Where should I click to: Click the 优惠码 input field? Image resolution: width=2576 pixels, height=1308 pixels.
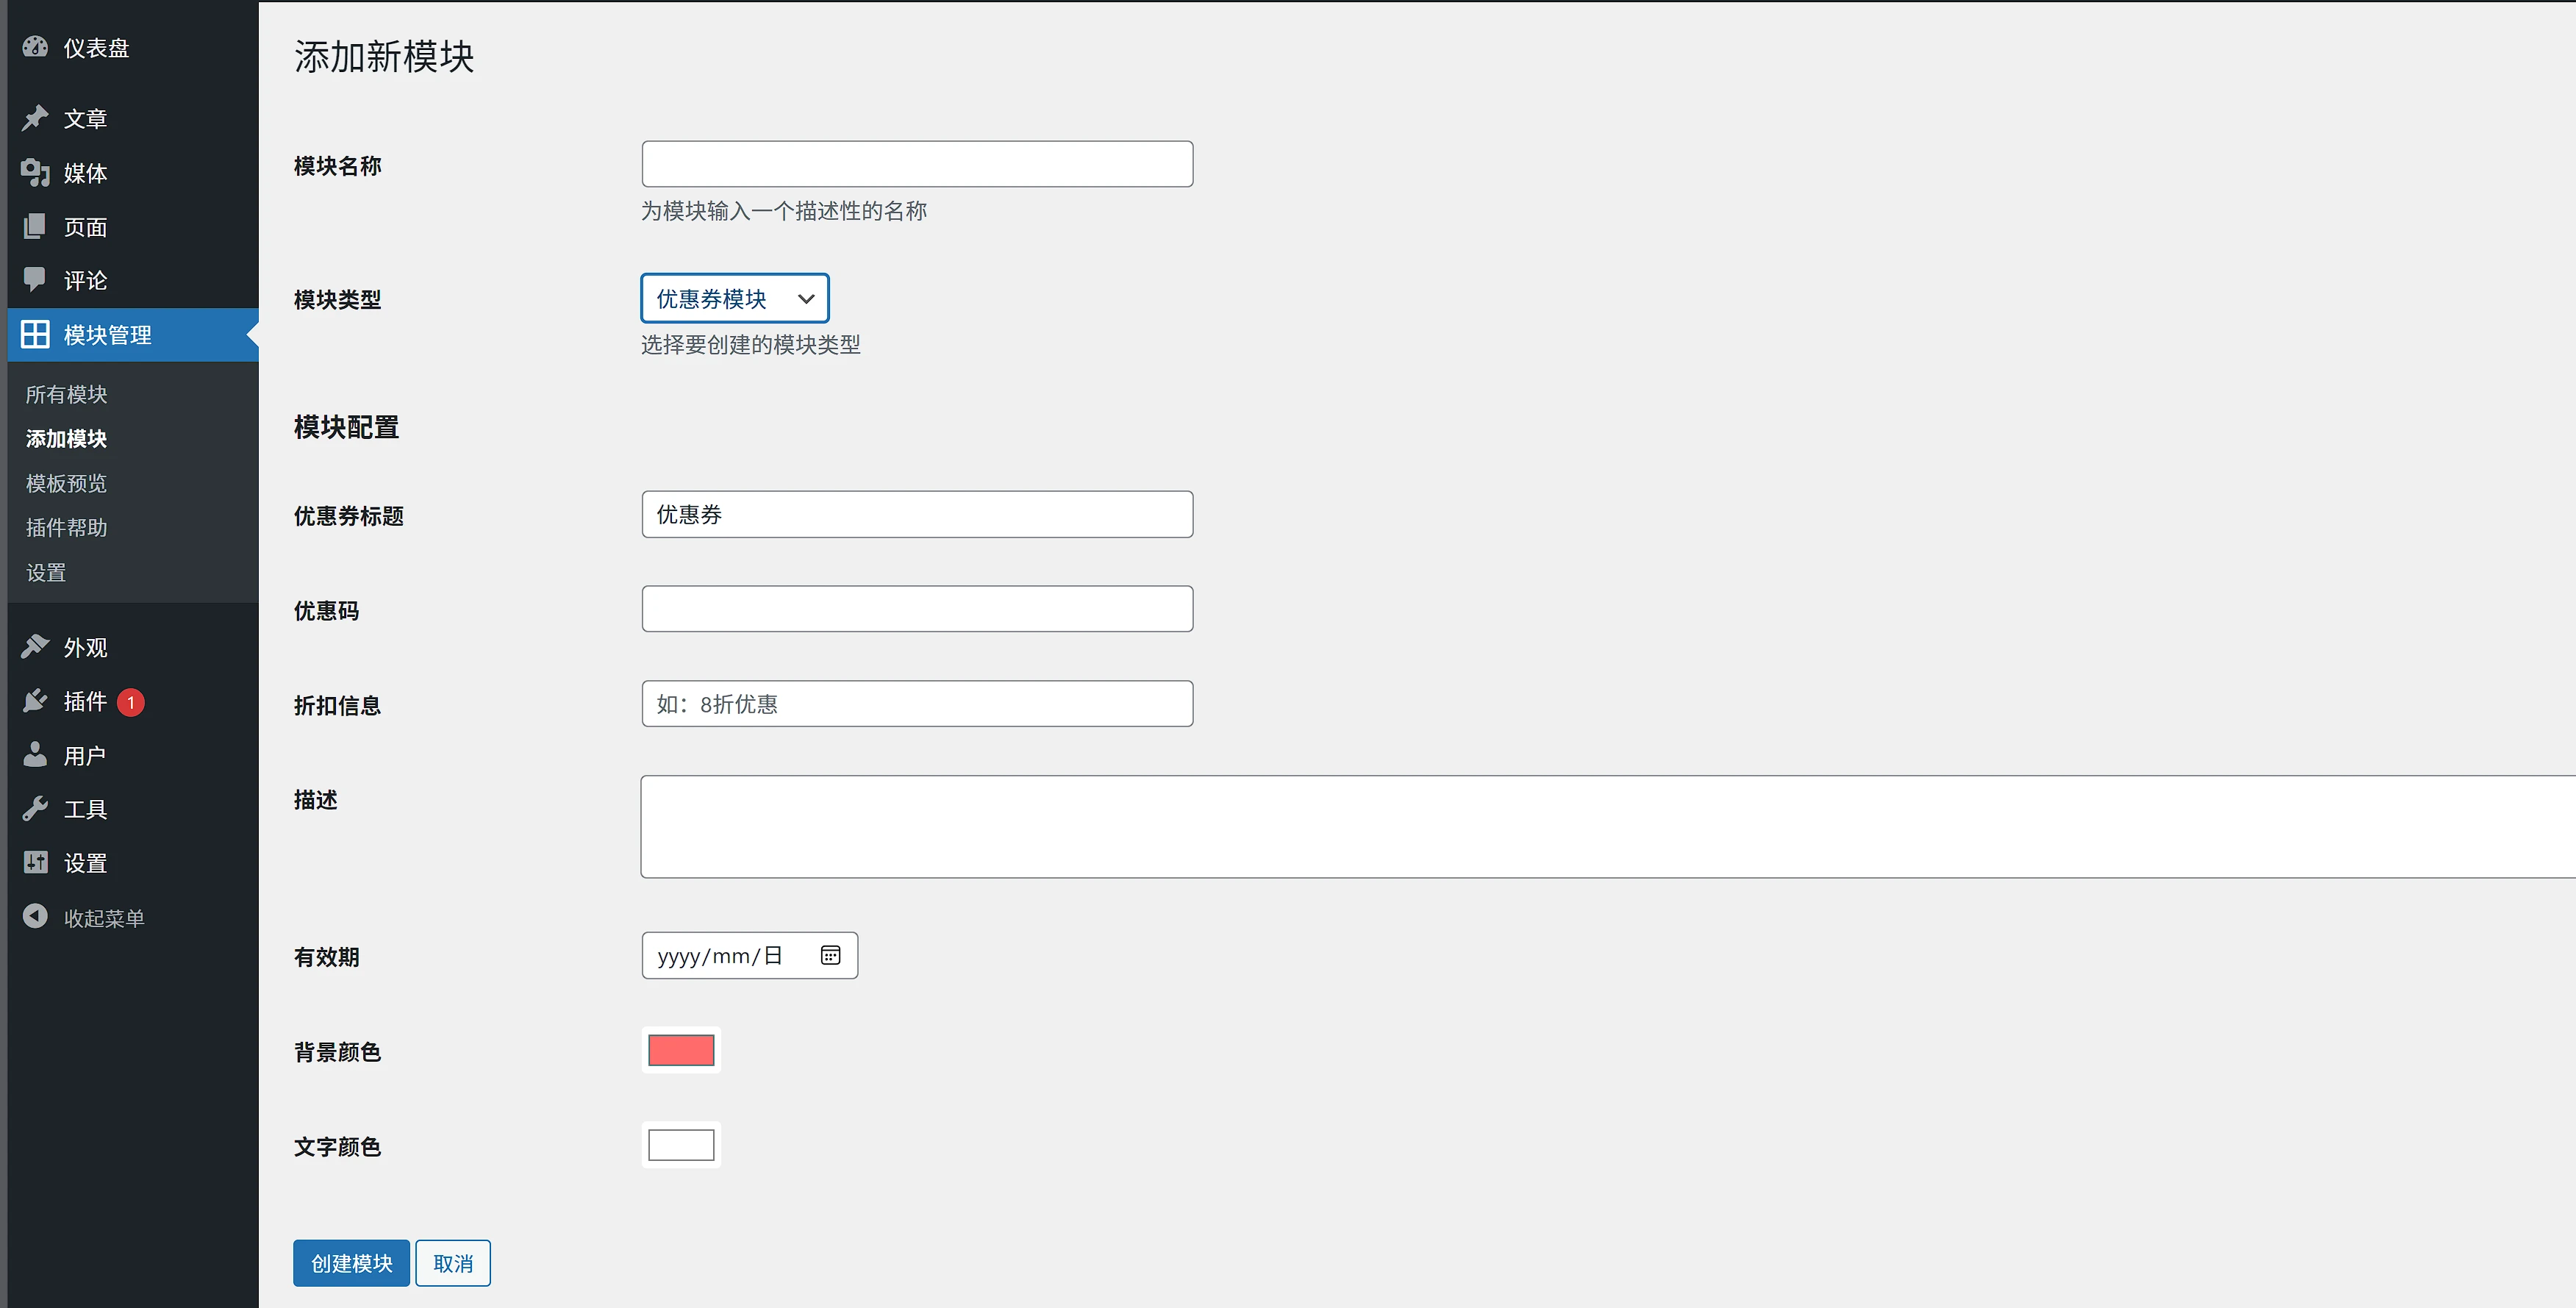coord(917,609)
